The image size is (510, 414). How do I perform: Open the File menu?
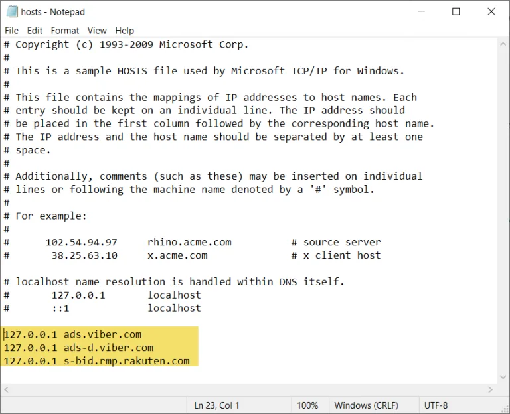12,31
